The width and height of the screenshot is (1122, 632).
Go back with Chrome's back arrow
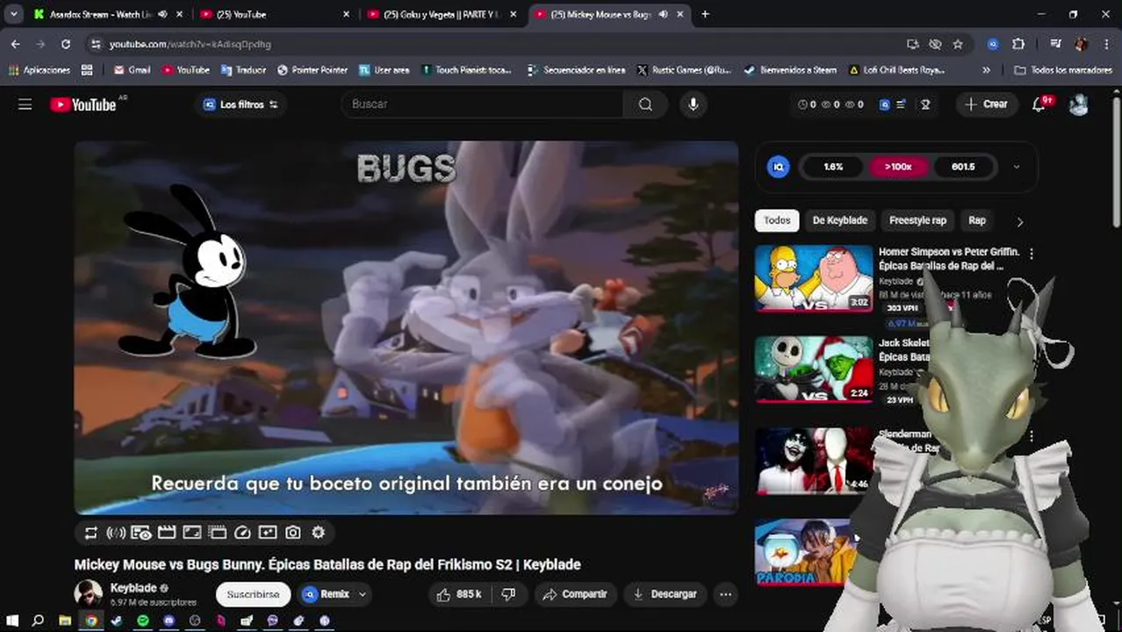[16, 44]
